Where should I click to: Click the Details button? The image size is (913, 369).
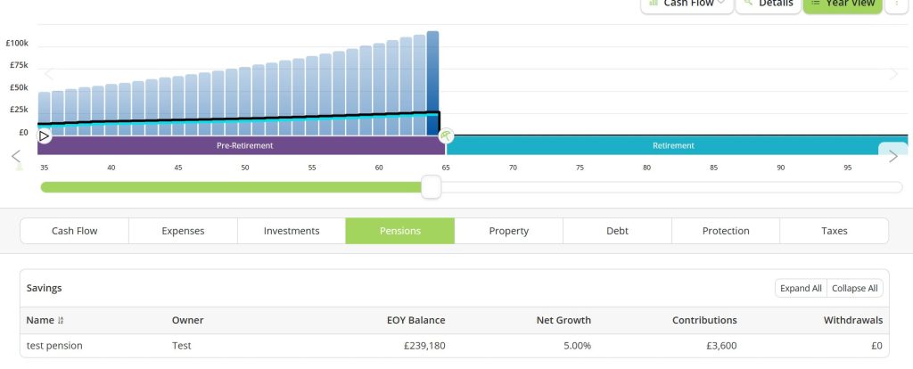[768, 4]
